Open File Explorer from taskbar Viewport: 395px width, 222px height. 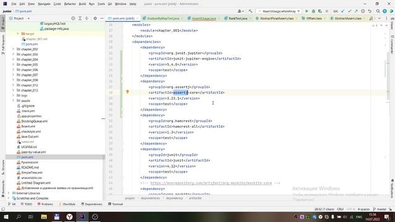(x=44, y=216)
